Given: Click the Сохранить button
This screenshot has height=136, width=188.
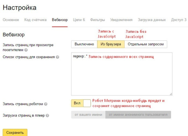Looking at the screenshot, I should (15, 133).
